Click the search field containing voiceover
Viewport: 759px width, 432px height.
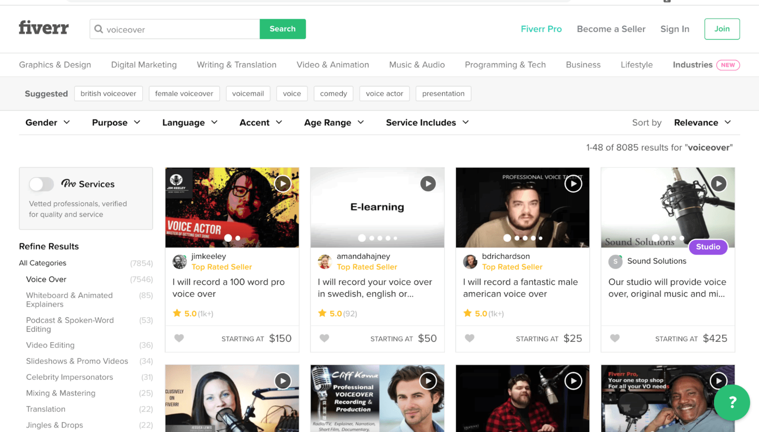[175, 29]
